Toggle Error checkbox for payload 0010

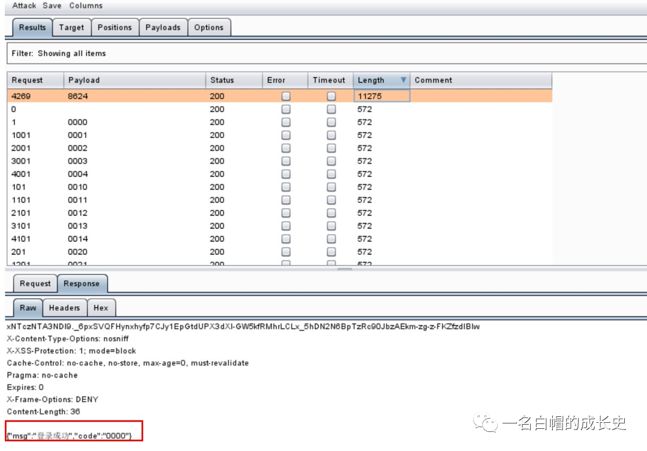285,187
